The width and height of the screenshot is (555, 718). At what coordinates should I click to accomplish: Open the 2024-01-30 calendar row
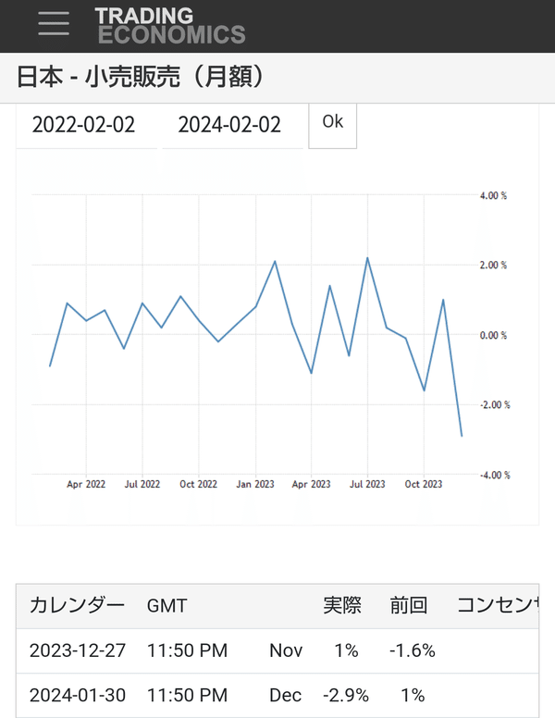(277, 695)
